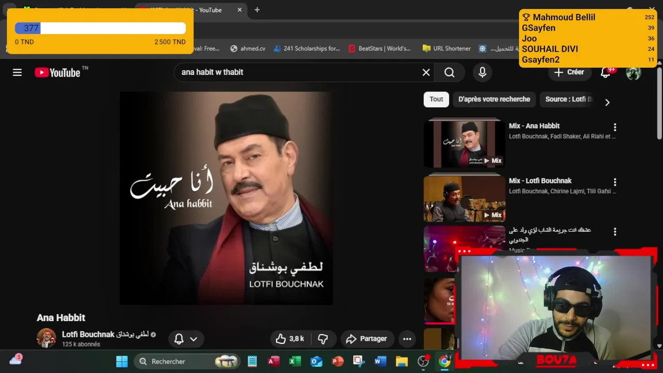Open the URL Shortener bookmark
This screenshot has height=373, width=663.
pyautogui.click(x=446, y=49)
